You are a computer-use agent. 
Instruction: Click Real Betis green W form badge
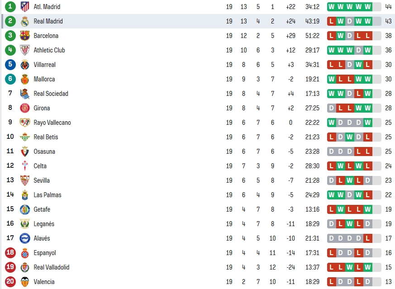(349, 137)
